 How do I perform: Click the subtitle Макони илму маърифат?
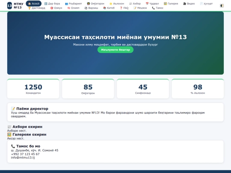(x=115, y=44)
